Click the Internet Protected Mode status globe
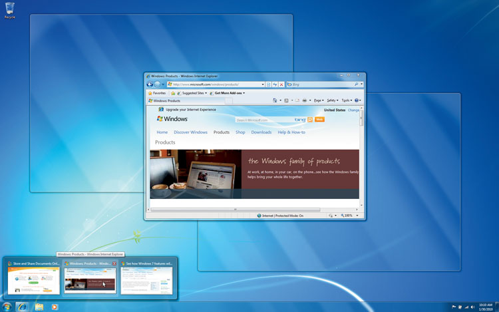 [259, 216]
